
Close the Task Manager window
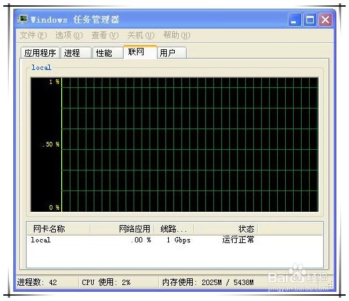(x=326, y=20)
